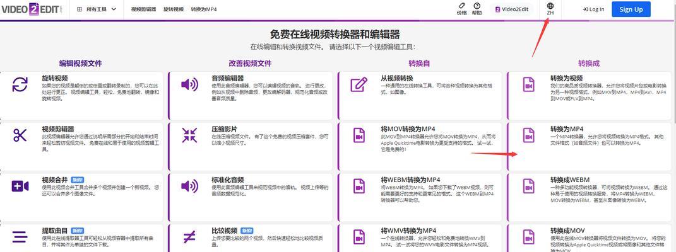Open the 提取曲目 card title
This screenshot has height=252, width=676.
click(x=55, y=231)
